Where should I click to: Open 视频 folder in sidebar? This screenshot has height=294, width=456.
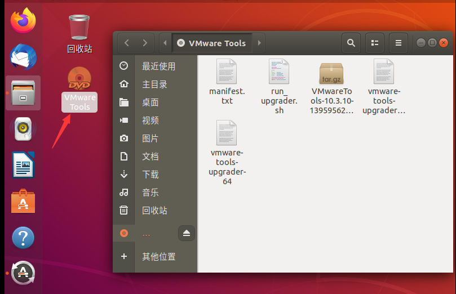pos(155,121)
